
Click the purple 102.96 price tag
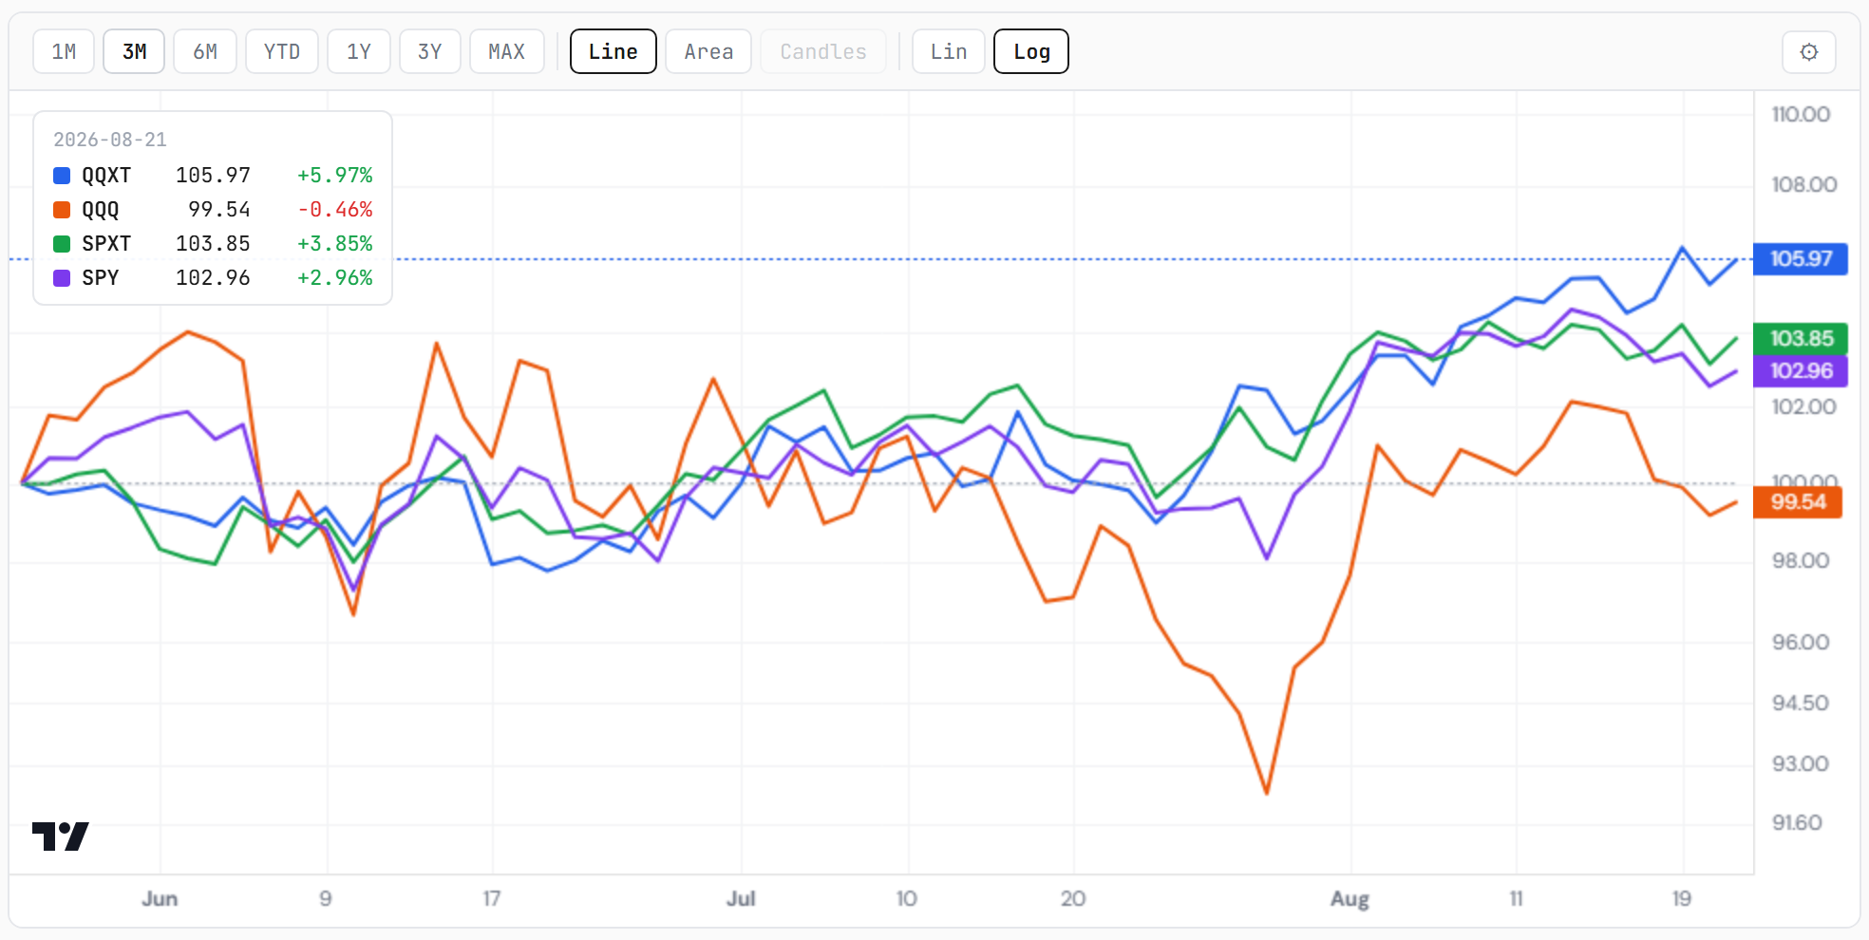1801,371
